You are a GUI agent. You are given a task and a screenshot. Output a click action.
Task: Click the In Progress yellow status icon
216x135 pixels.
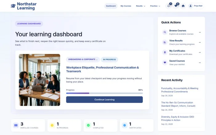coord(52,125)
